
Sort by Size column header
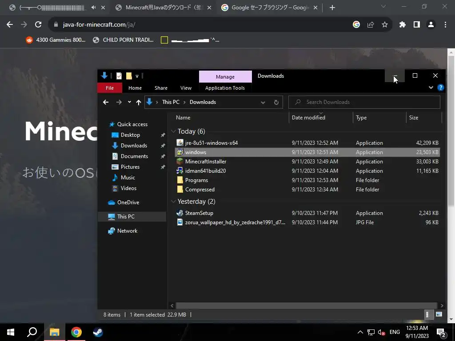point(414,117)
